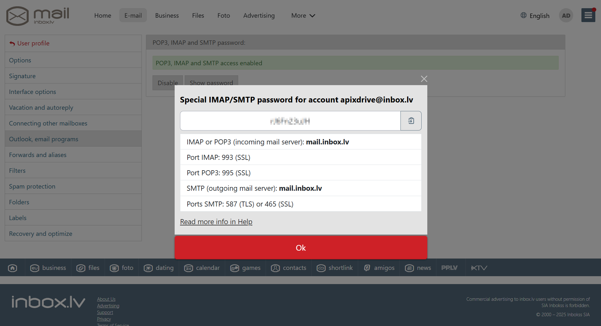Open news in bottom service bar
Screen dimensions: 601x326
pyautogui.click(x=418, y=268)
